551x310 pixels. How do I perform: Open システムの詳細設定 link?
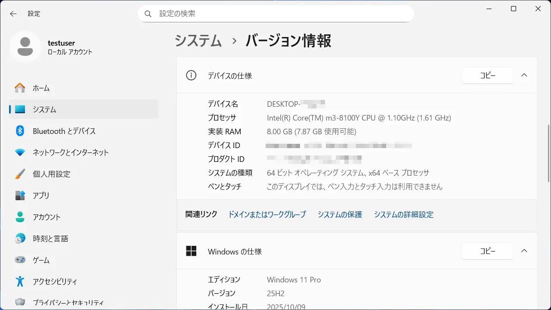(x=403, y=214)
